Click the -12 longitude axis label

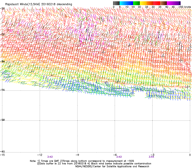[40, 155]
